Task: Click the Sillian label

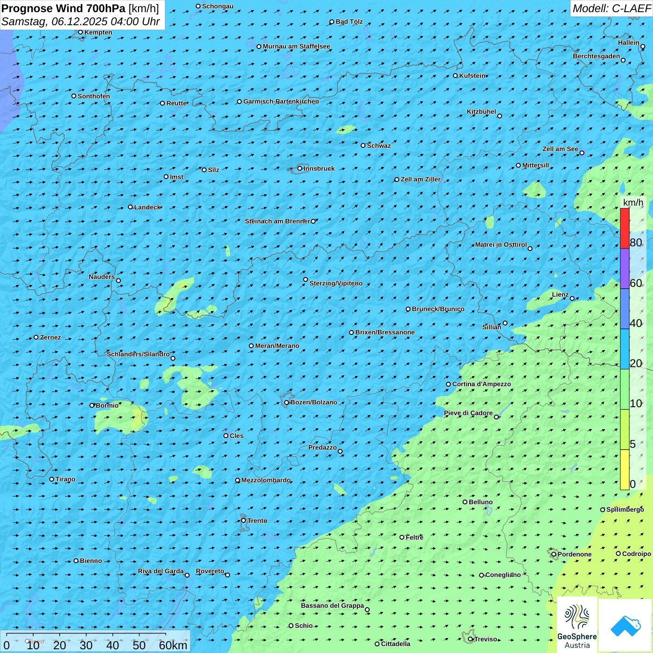Action: [492, 327]
